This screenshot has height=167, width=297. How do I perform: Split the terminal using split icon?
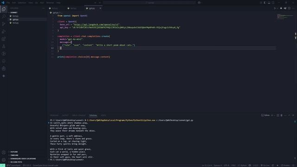(x=278, y=116)
